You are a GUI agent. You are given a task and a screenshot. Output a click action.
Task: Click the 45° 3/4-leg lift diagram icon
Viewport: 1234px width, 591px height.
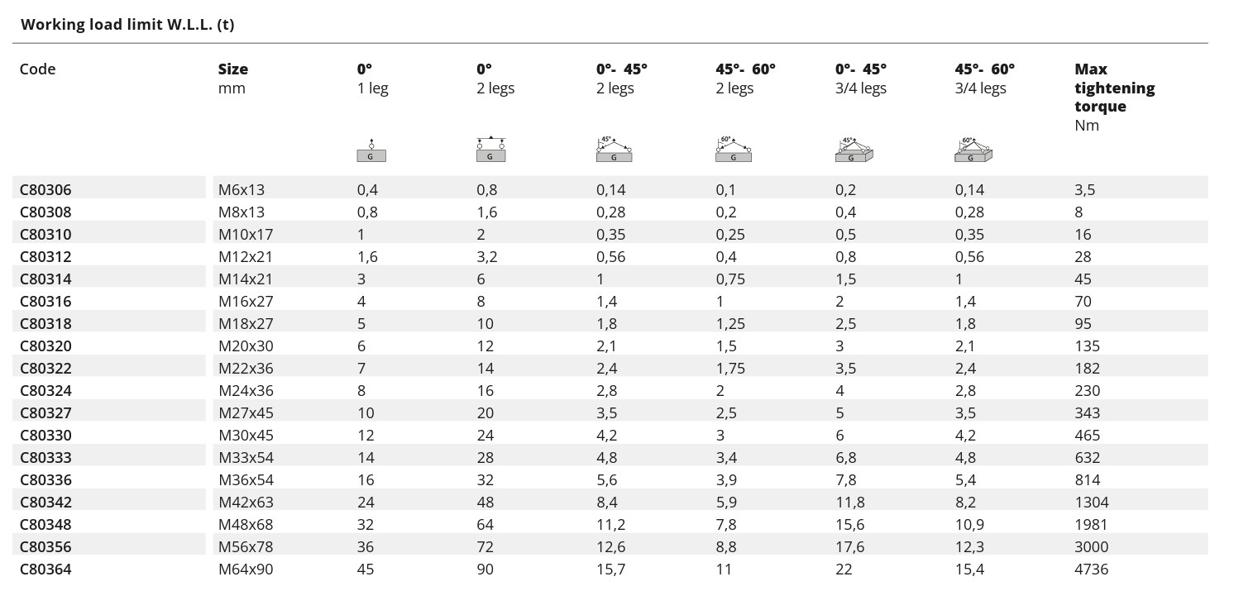click(854, 150)
